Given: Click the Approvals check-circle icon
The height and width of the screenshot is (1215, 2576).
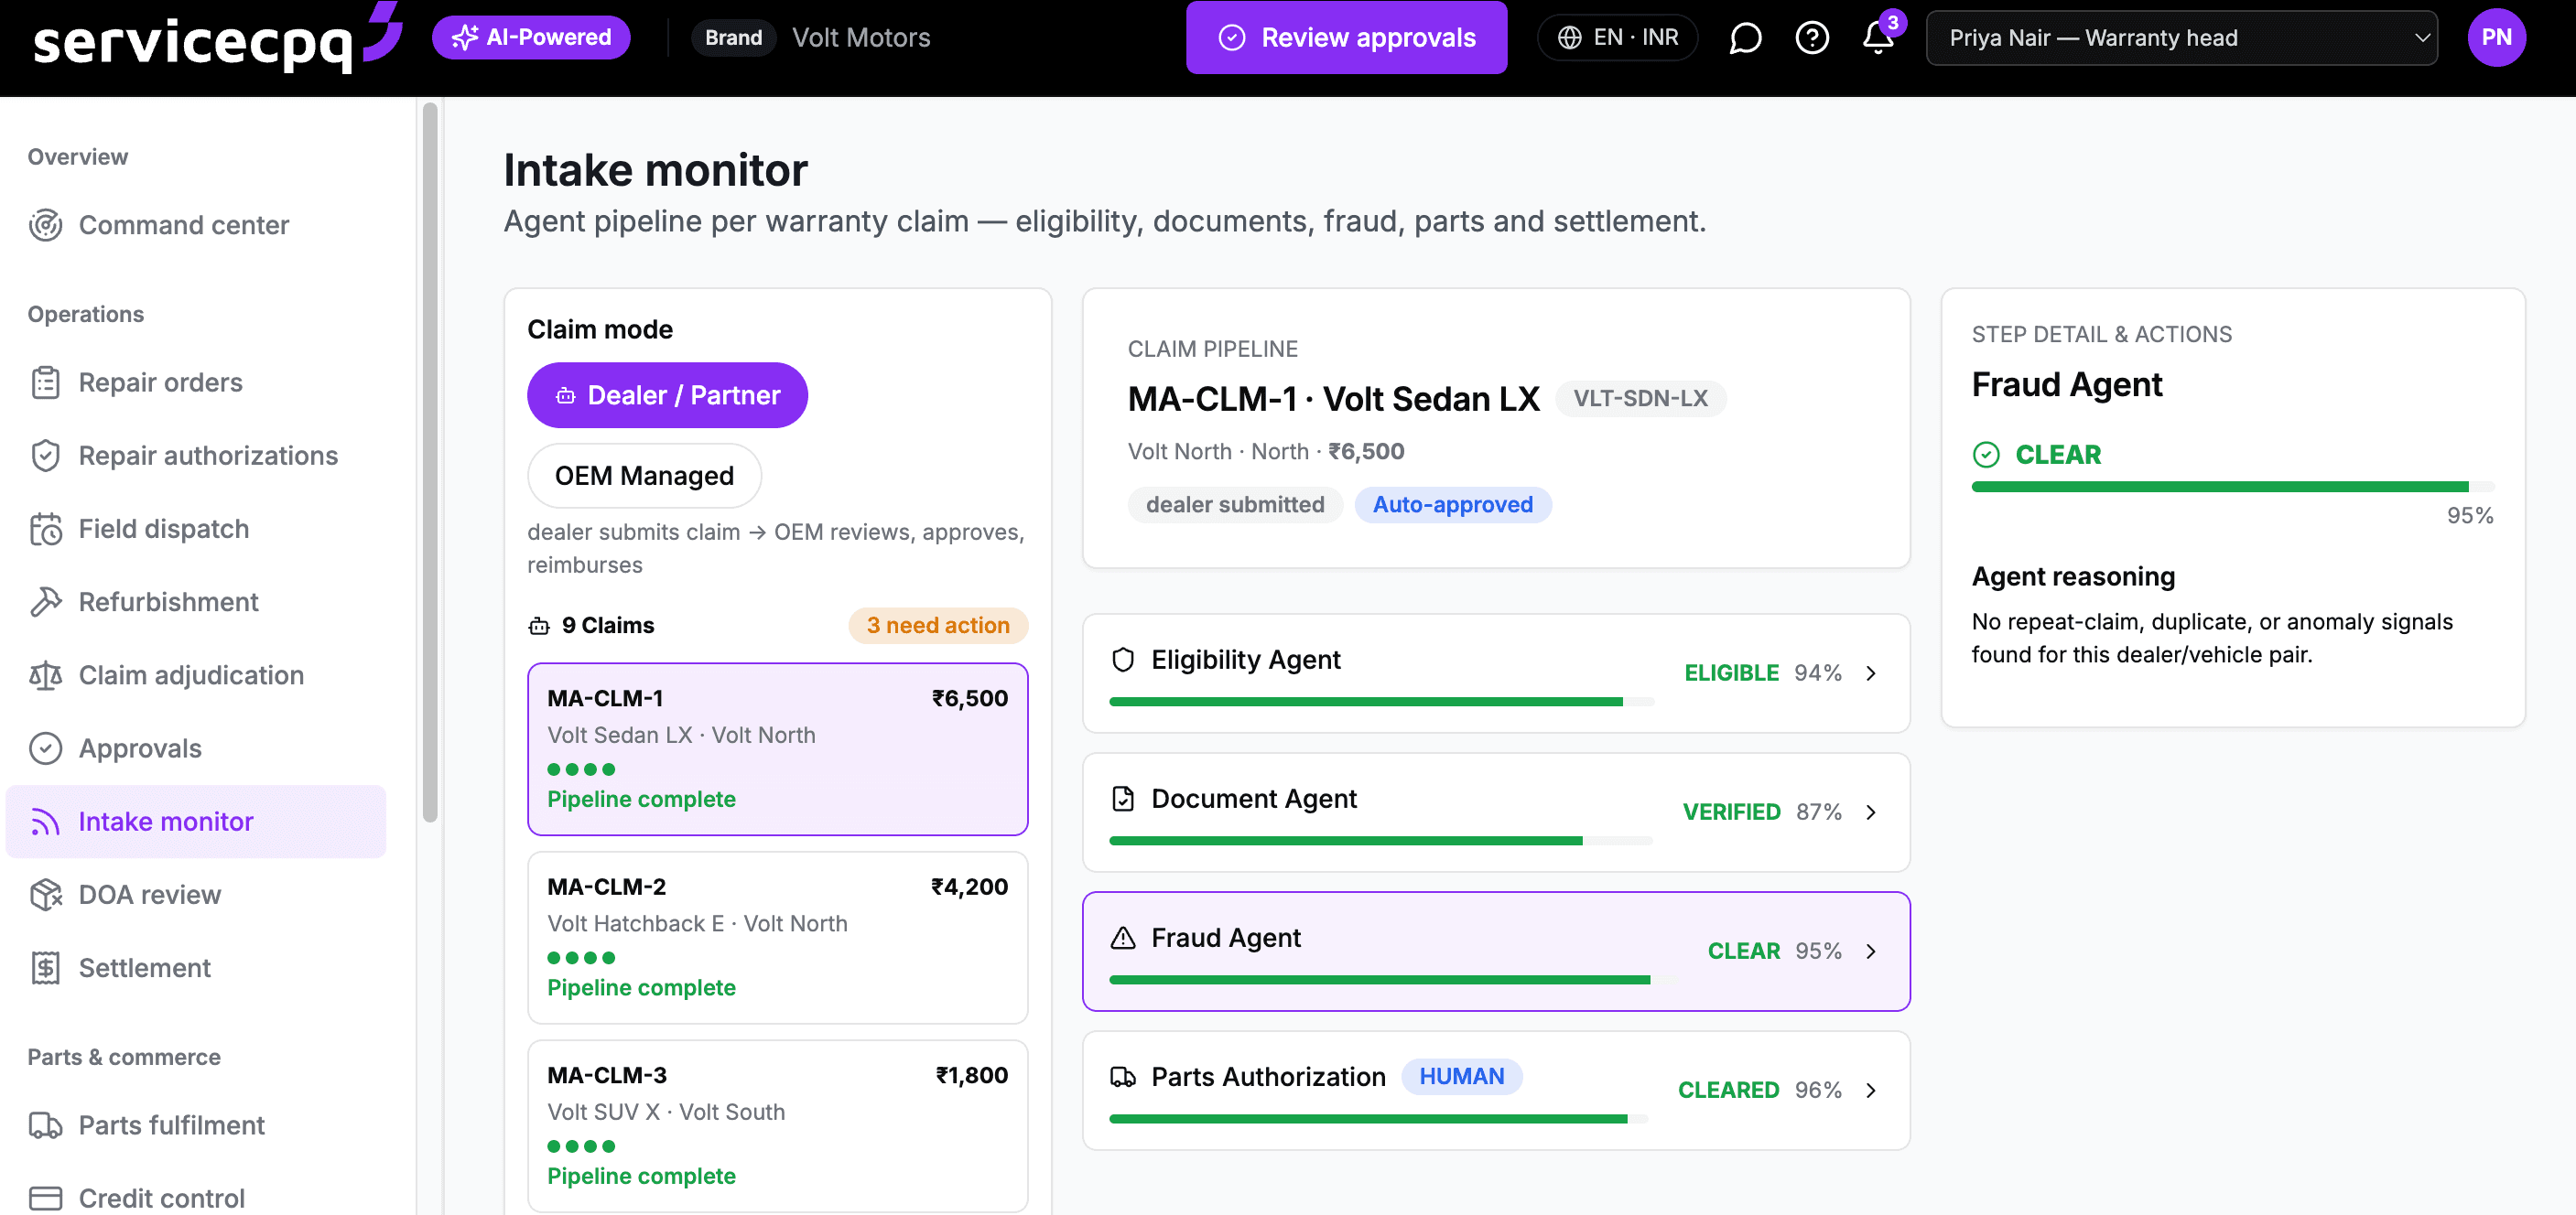Looking at the screenshot, I should tap(45, 748).
